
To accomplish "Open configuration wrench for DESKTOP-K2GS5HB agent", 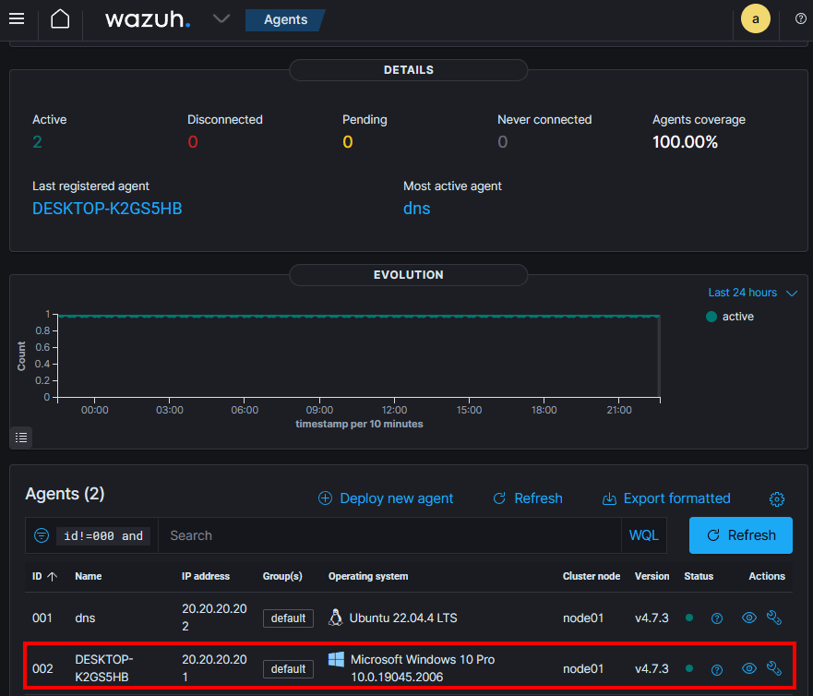I will [774, 668].
